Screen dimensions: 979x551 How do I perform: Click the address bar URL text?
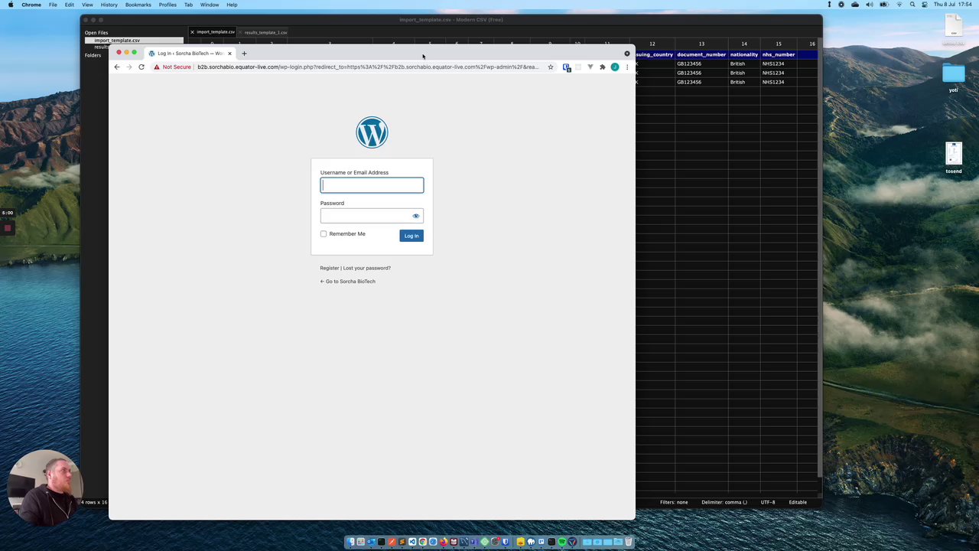[367, 67]
